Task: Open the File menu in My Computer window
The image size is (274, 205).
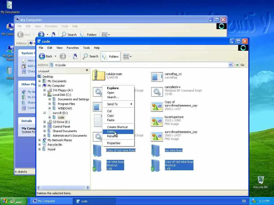Action: click(19, 26)
